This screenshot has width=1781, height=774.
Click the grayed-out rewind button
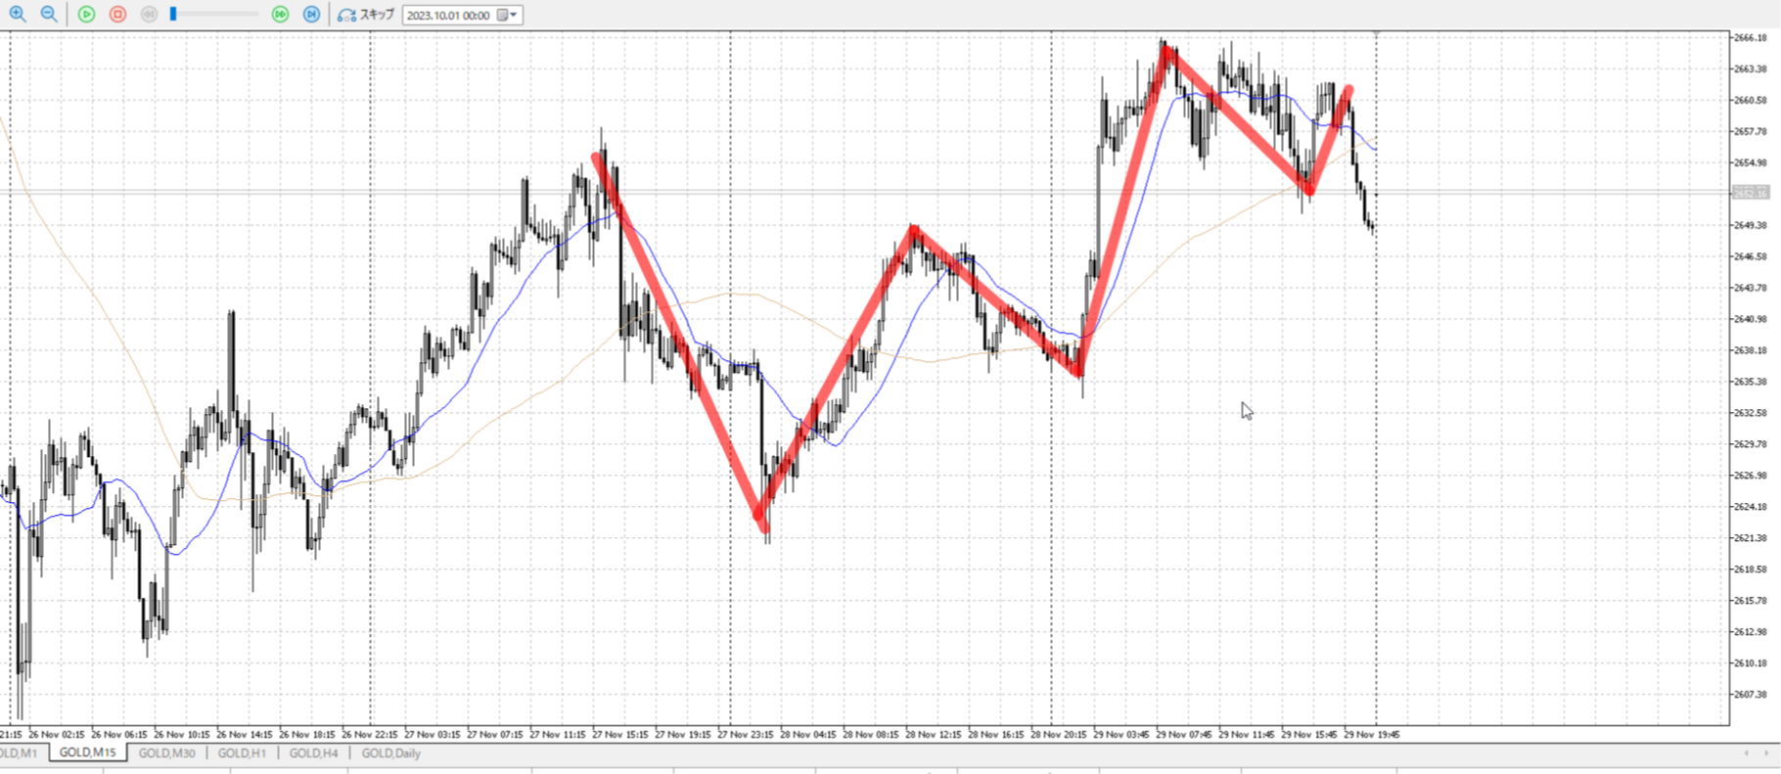(149, 15)
